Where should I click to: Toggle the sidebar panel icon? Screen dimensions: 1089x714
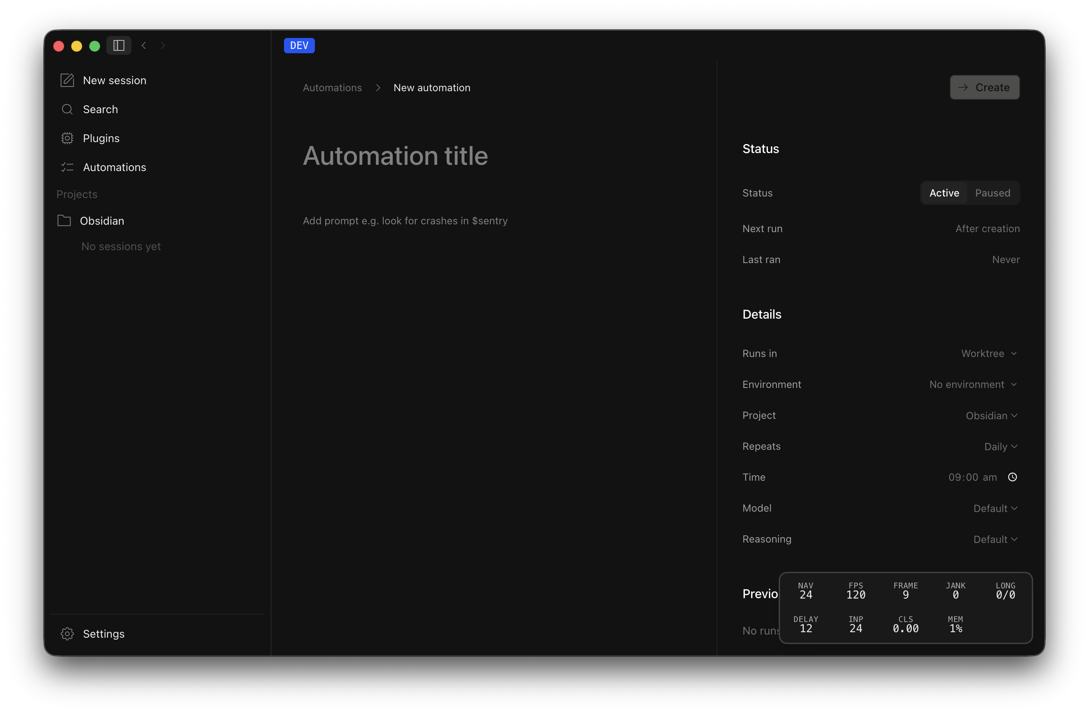[x=119, y=45]
